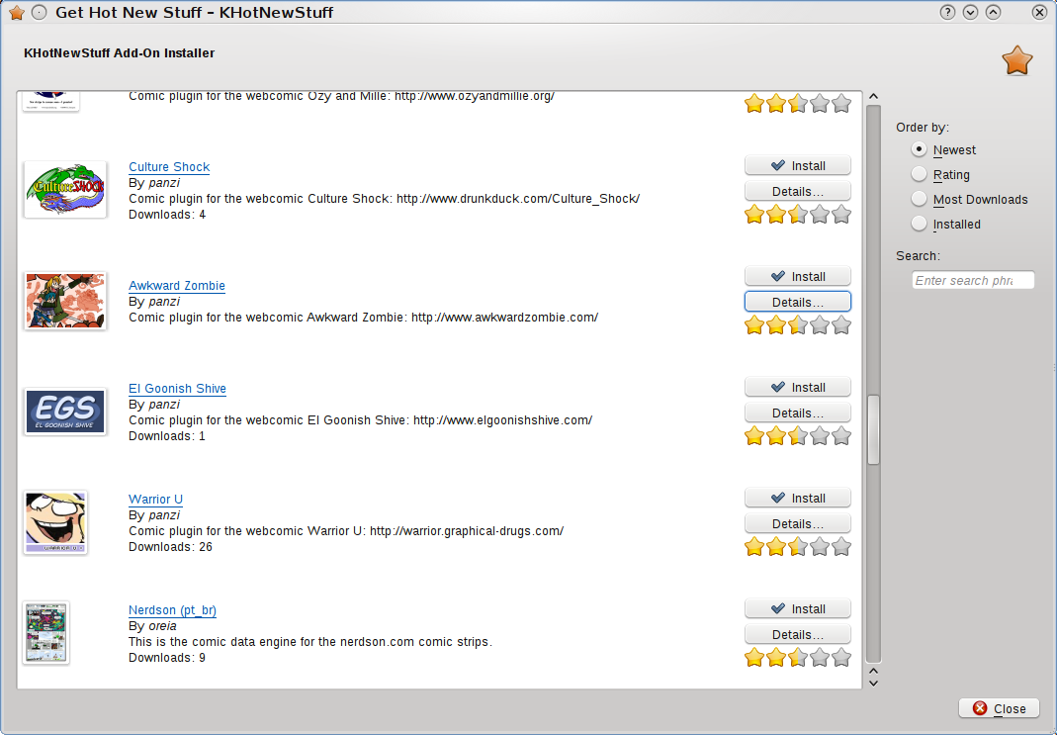Click the Ozy and Millie description text
The width and height of the screenshot is (1057, 735).
pyautogui.click(x=342, y=96)
